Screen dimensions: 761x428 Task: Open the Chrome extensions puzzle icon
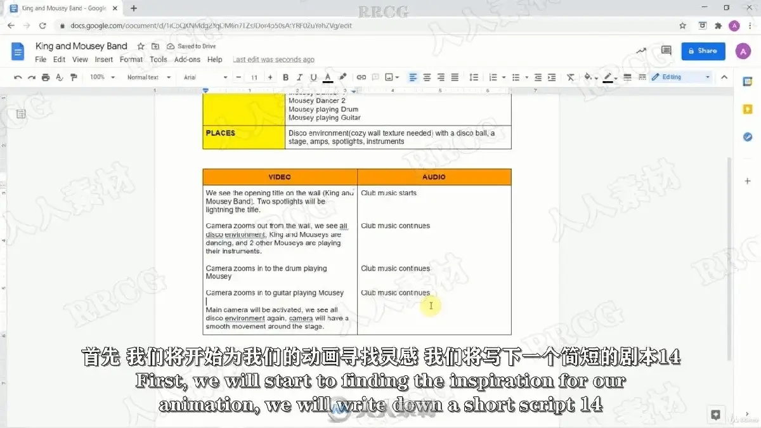coord(719,26)
